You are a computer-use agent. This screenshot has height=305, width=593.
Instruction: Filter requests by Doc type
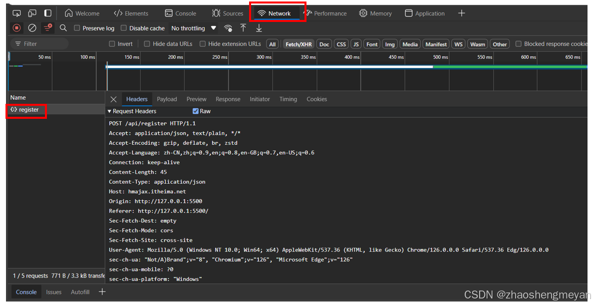pyautogui.click(x=324, y=44)
